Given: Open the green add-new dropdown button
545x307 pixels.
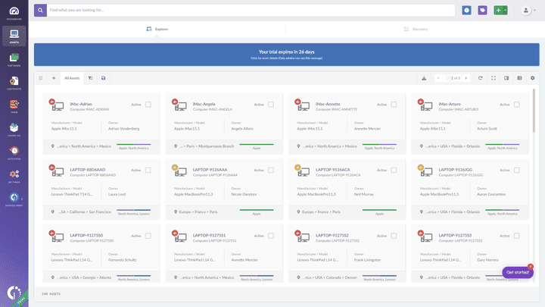Looking at the screenshot, I should coord(500,11).
